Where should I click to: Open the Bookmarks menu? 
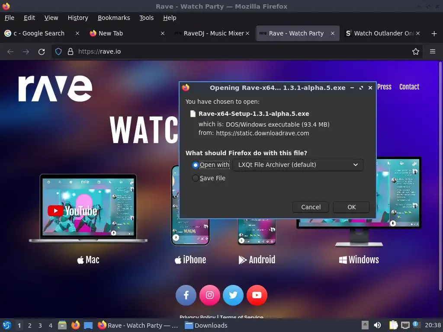tap(114, 18)
